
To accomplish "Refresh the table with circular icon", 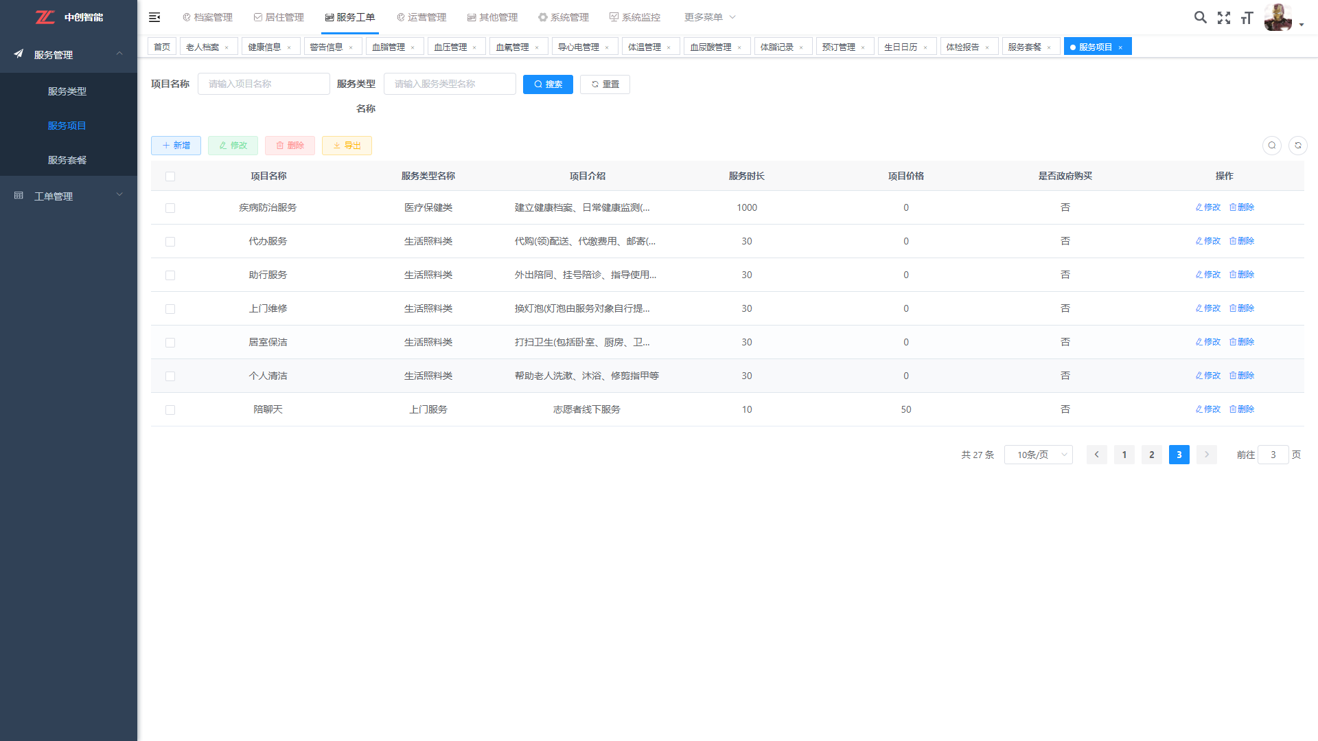I will click(x=1297, y=146).
